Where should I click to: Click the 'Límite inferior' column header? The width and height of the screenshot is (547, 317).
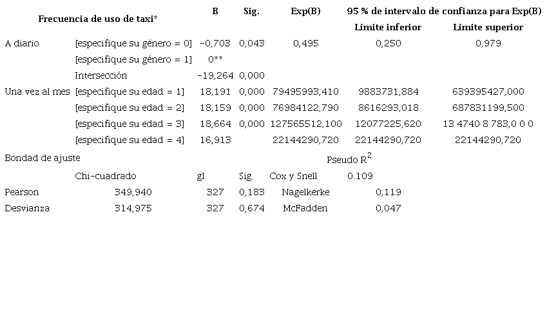pos(388,28)
